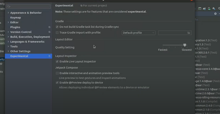Click the folder browse icon in profile path field
Screen dimensions: 220x114
click(x=189, y=33)
